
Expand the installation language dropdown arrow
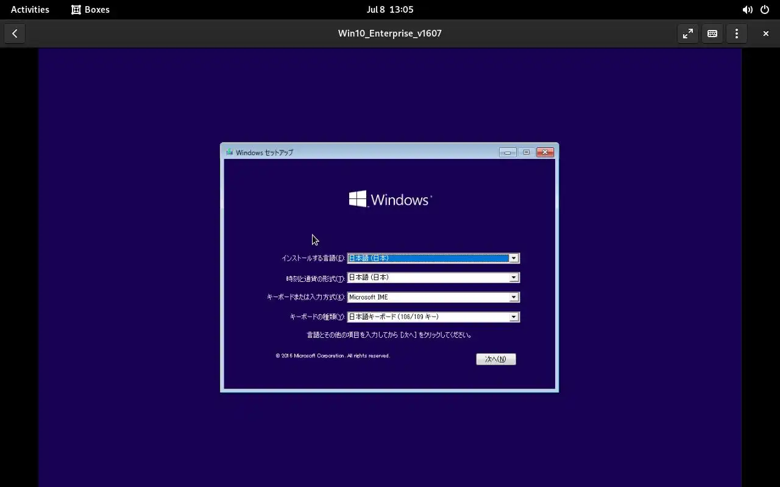click(514, 258)
